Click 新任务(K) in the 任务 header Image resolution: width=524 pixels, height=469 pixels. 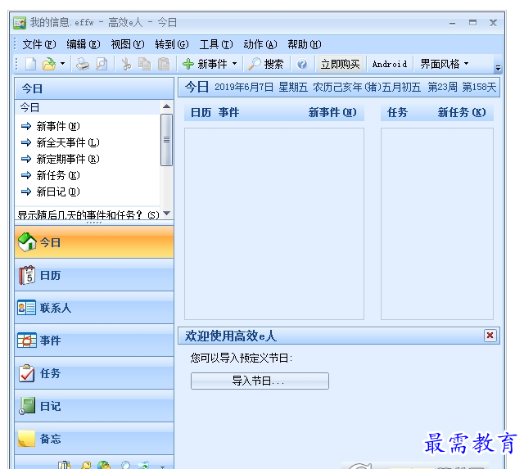click(462, 112)
